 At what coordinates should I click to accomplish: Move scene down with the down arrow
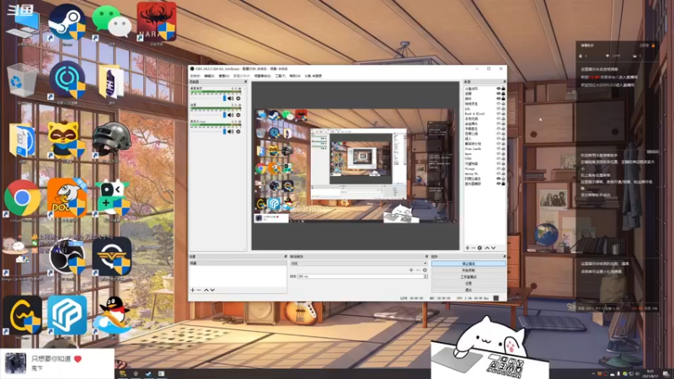point(212,290)
